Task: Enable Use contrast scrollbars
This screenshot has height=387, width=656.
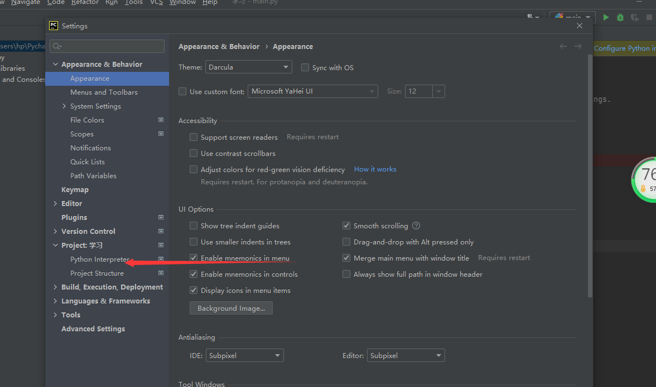Action: (193, 153)
